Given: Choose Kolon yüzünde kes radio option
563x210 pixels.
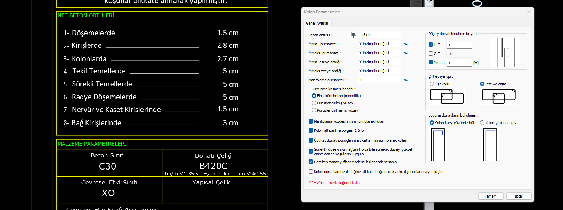Looking at the screenshot, I should click(x=482, y=123).
